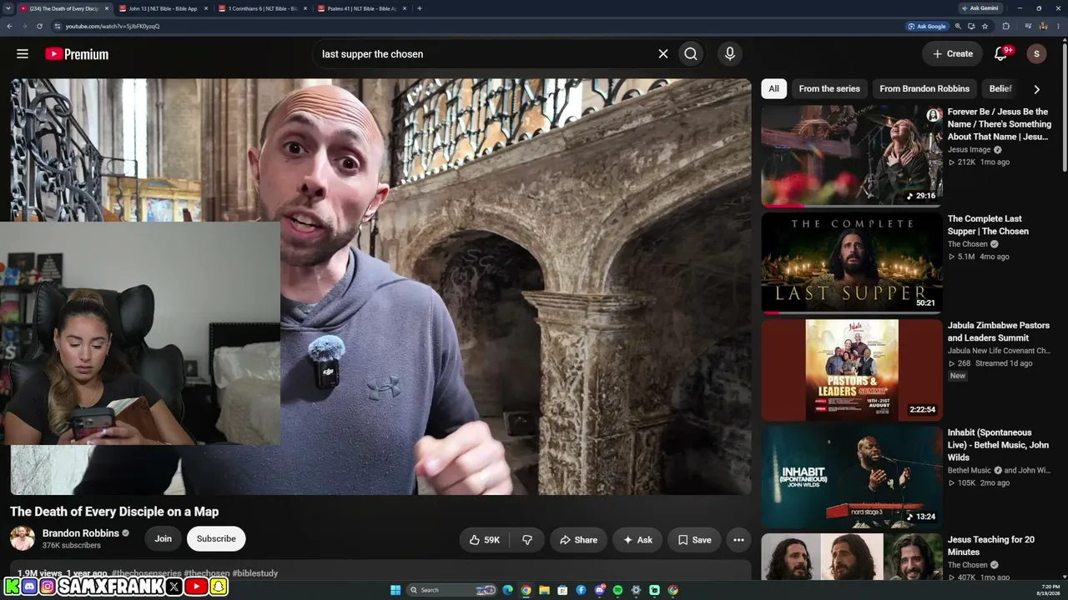Open The Complete Last Supper thumbnail
1068x600 pixels.
852,262
